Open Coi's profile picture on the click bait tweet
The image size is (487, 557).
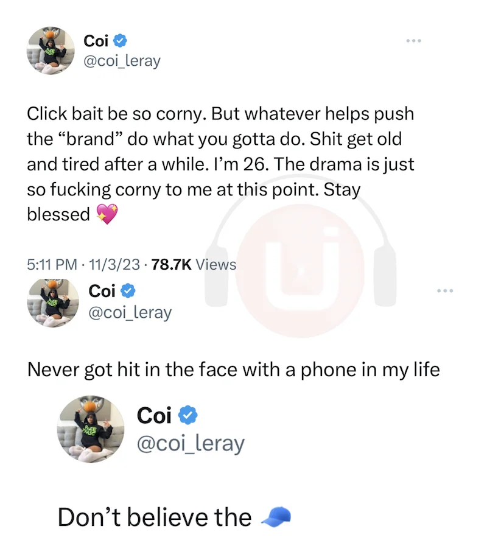click(x=51, y=51)
